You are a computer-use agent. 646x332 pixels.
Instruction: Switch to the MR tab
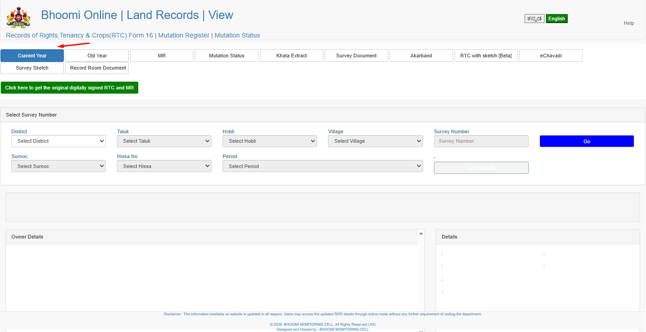(x=162, y=56)
